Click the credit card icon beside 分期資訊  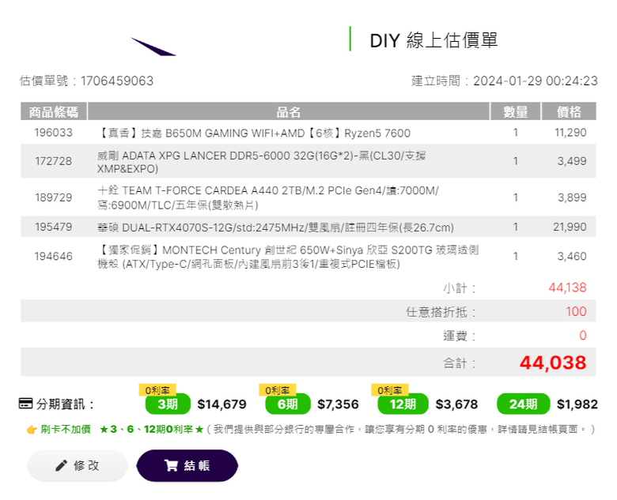pos(25,404)
